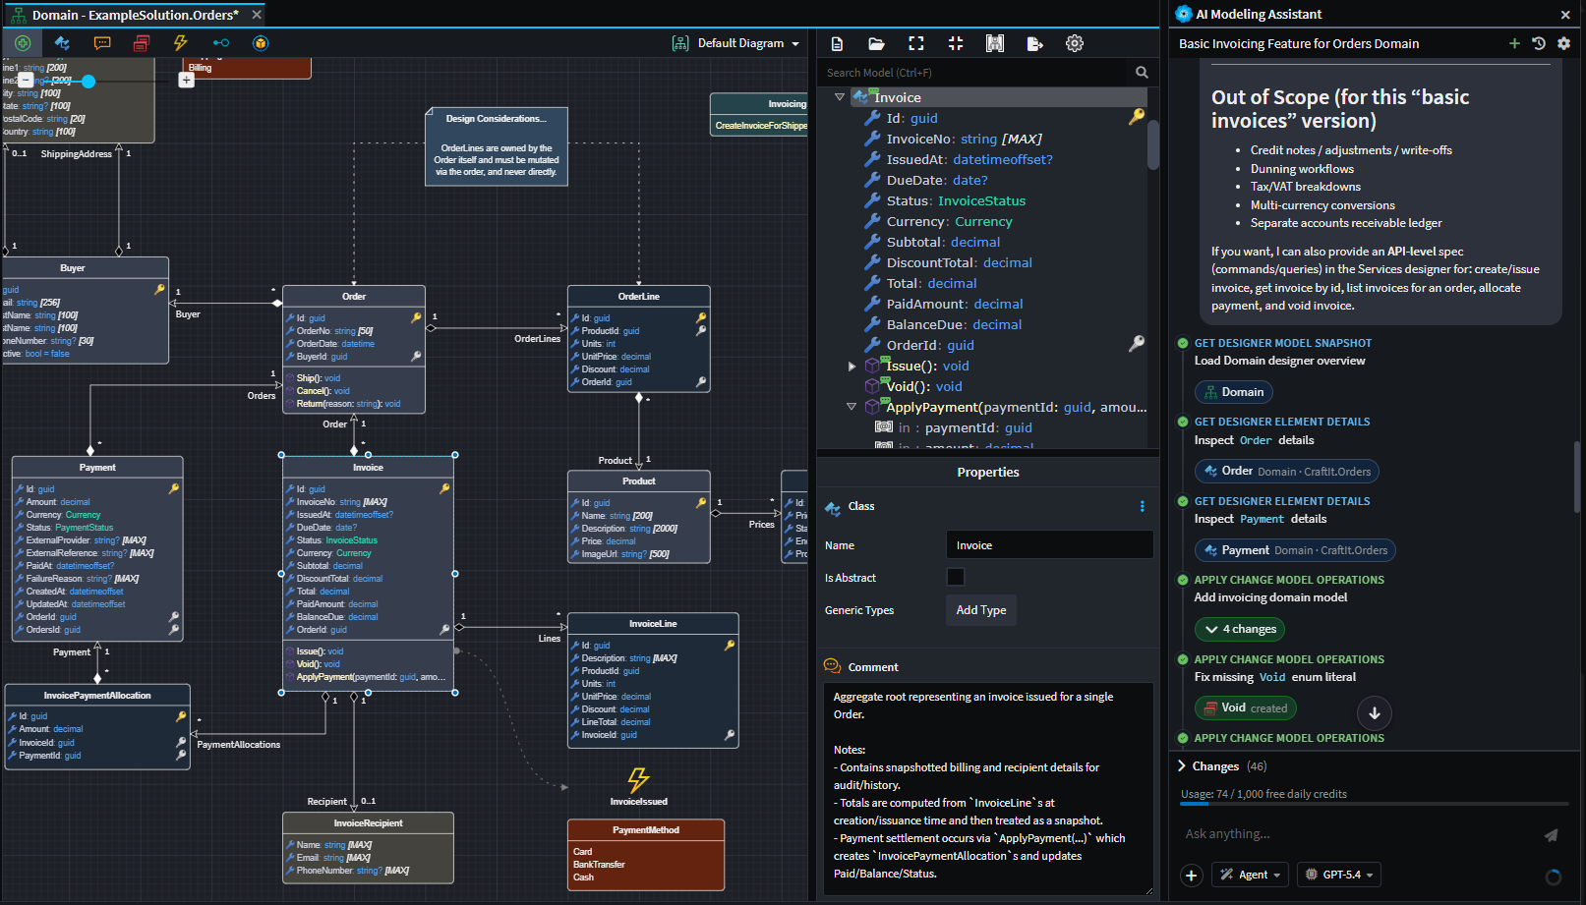Open model explorer settings gear
The height and width of the screenshot is (905, 1586).
coord(1075,43)
